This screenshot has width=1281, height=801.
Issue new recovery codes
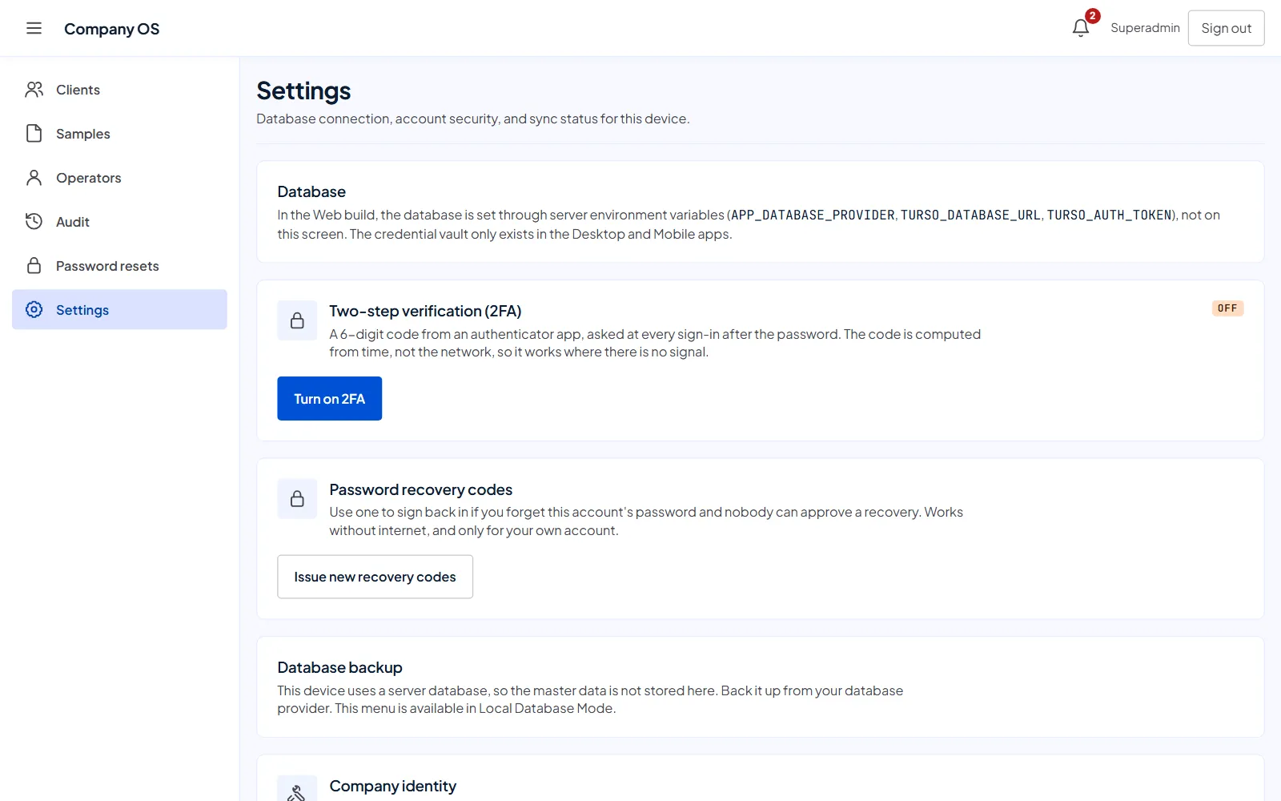pos(375,577)
